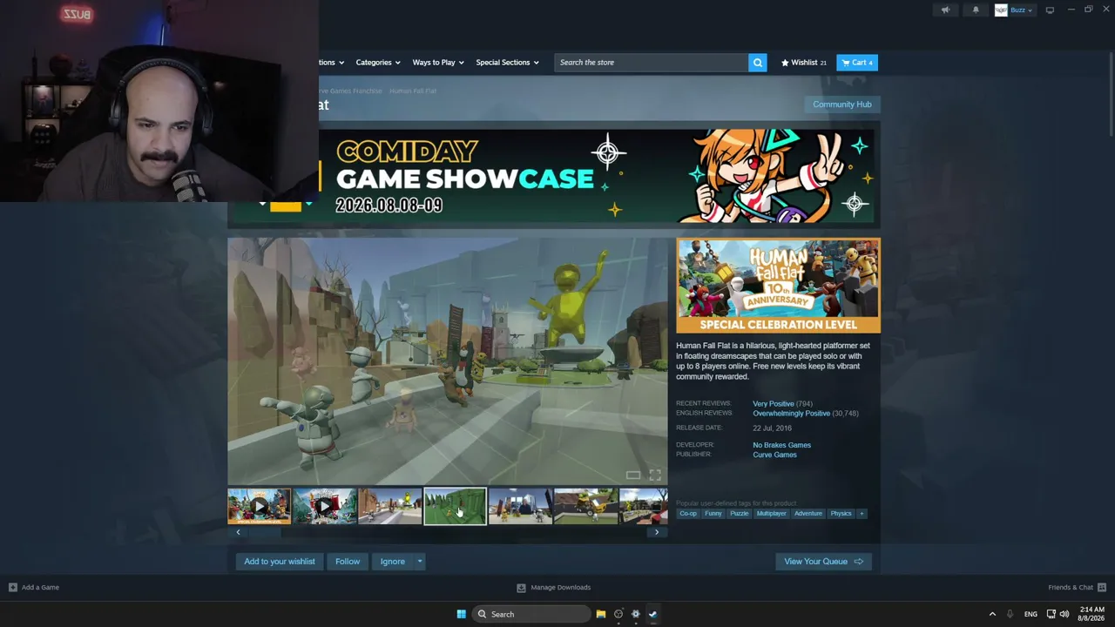
Task: Show hidden system tray icons
Action: coord(992,614)
